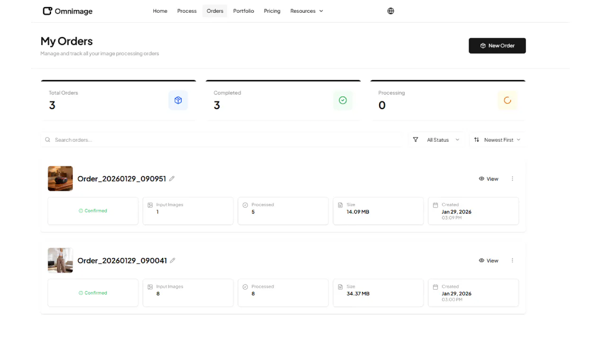Click the Omnimage logo icon
Image resolution: width=601 pixels, height=359 pixels.
(x=47, y=11)
